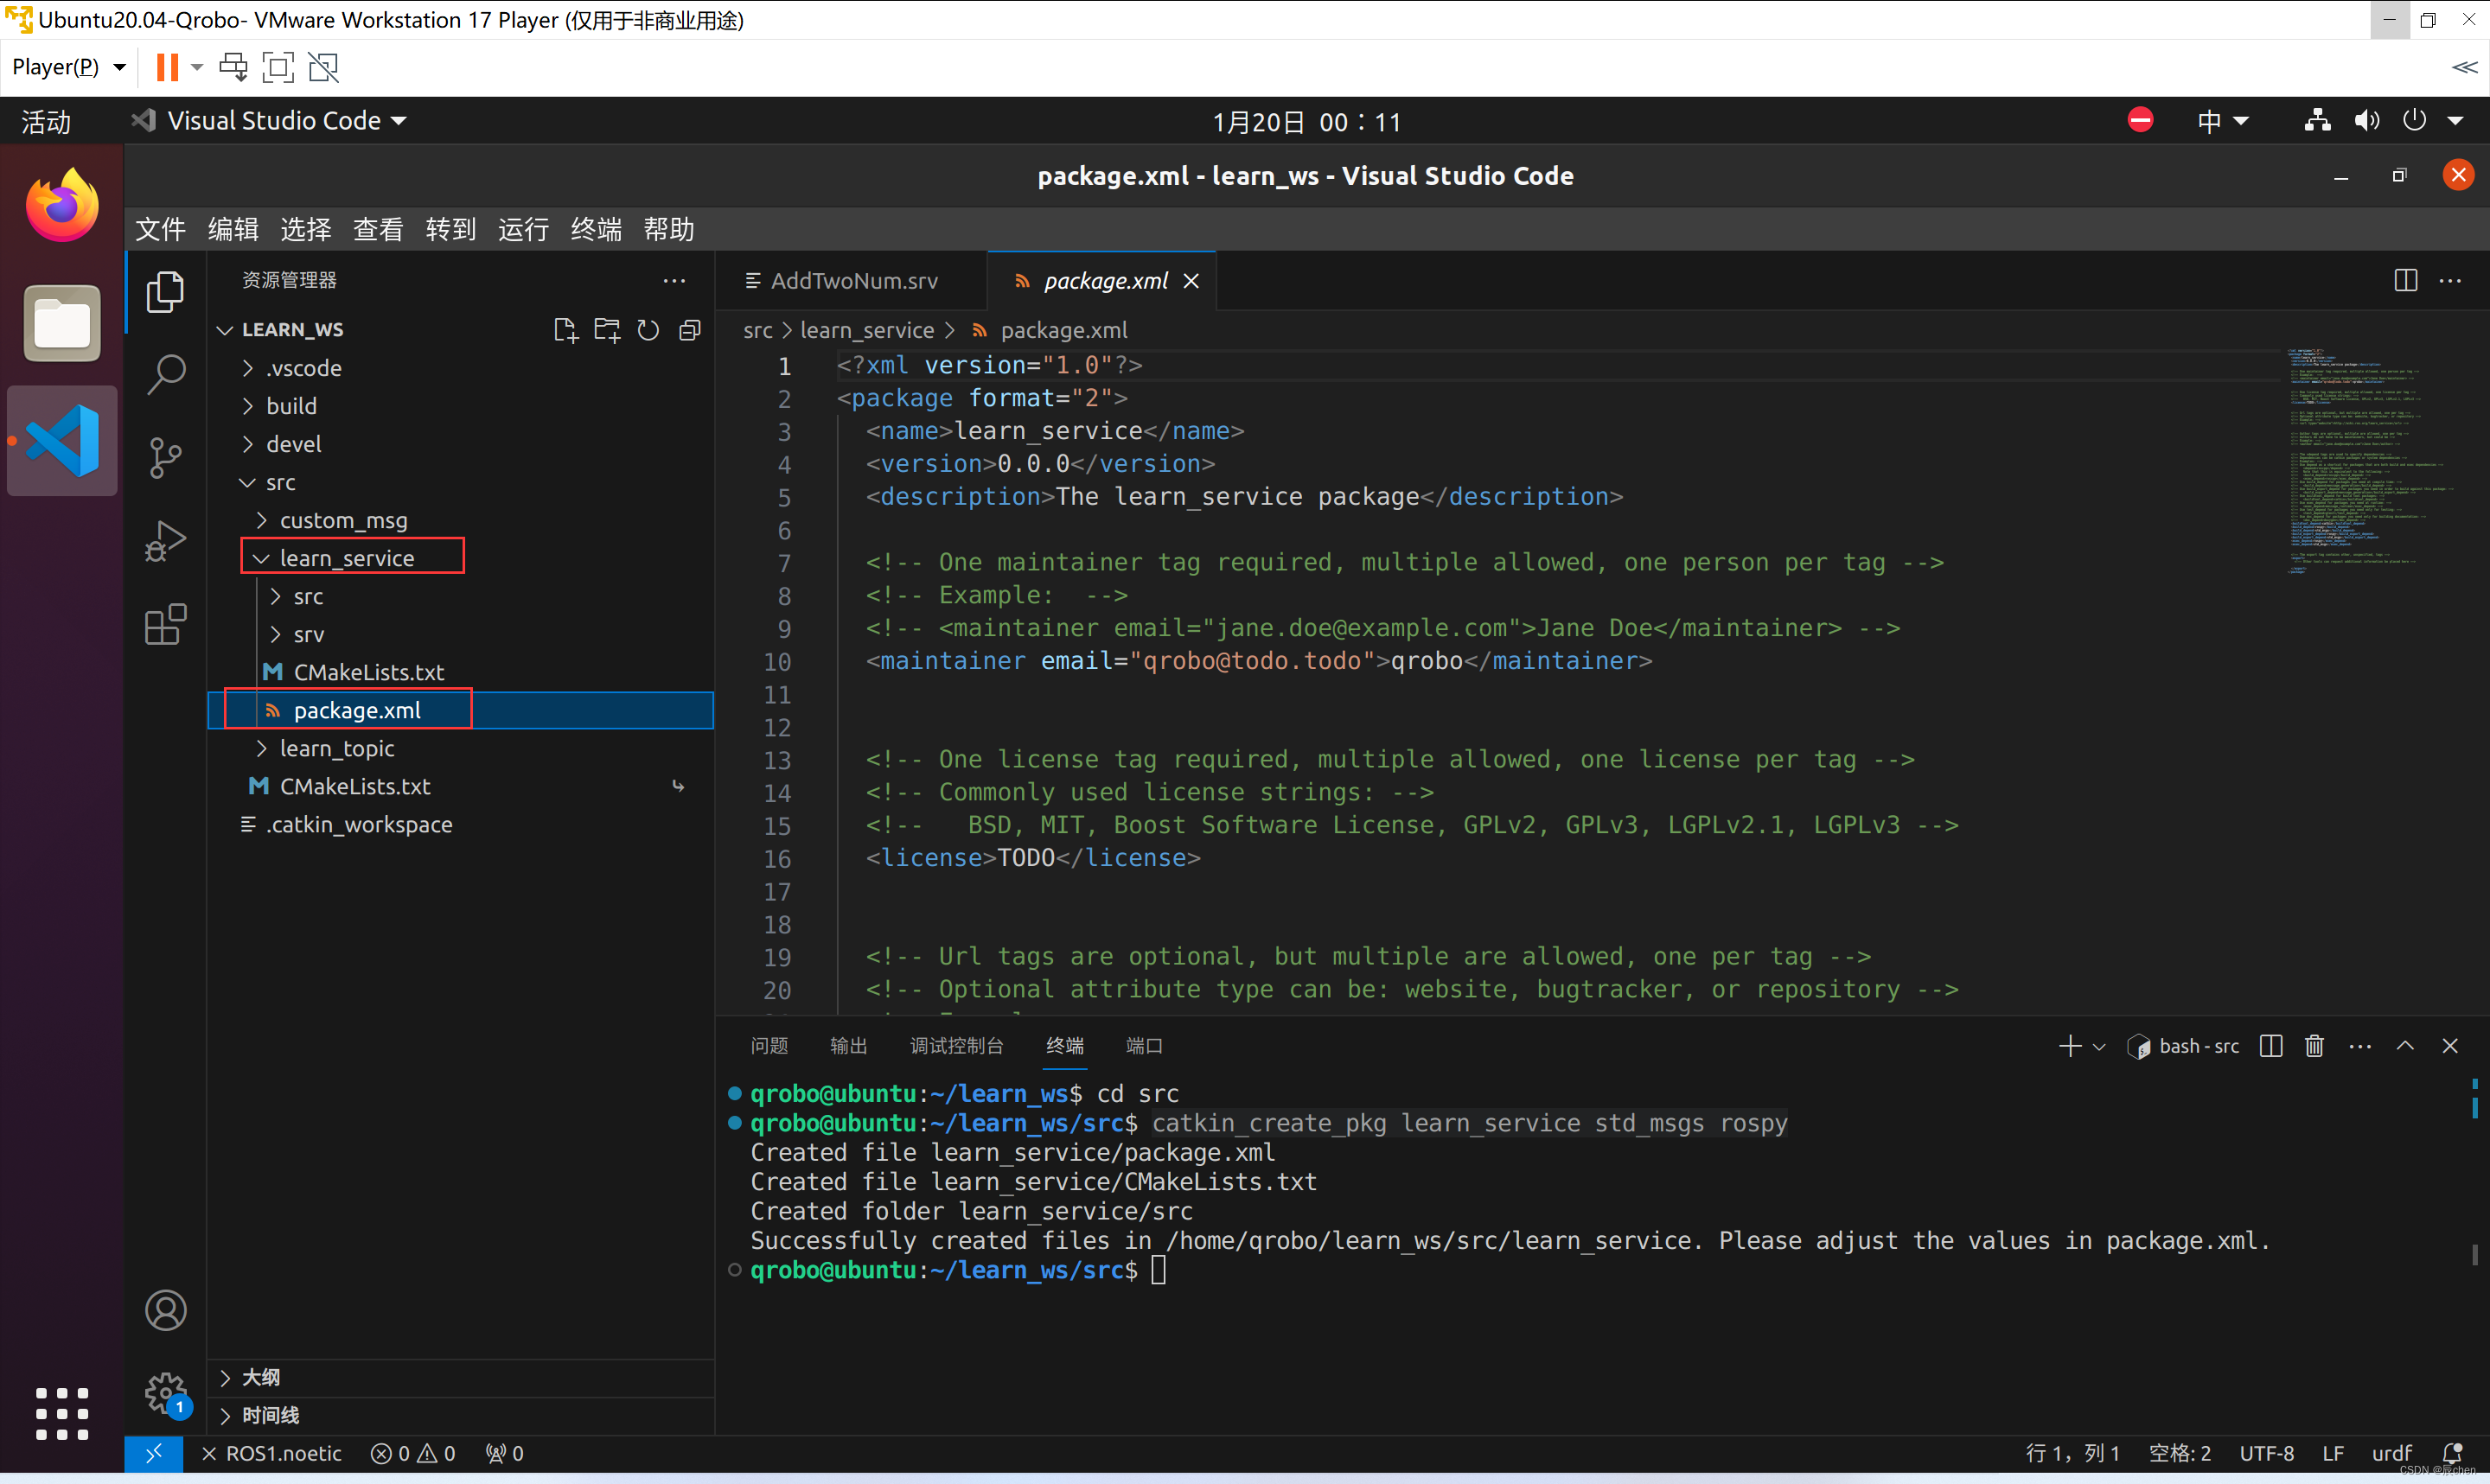
Task: Expand the .vscode folder
Action: (x=460, y=368)
